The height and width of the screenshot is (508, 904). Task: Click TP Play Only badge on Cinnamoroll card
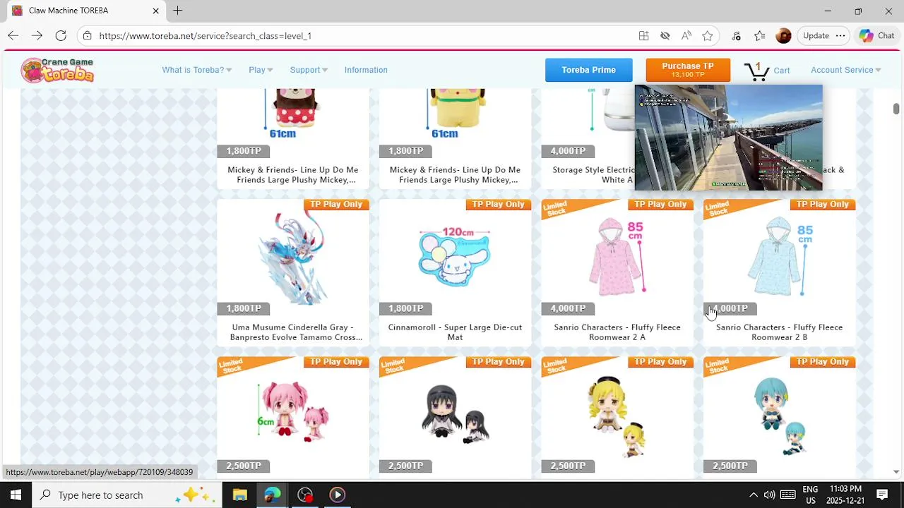(x=499, y=205)
